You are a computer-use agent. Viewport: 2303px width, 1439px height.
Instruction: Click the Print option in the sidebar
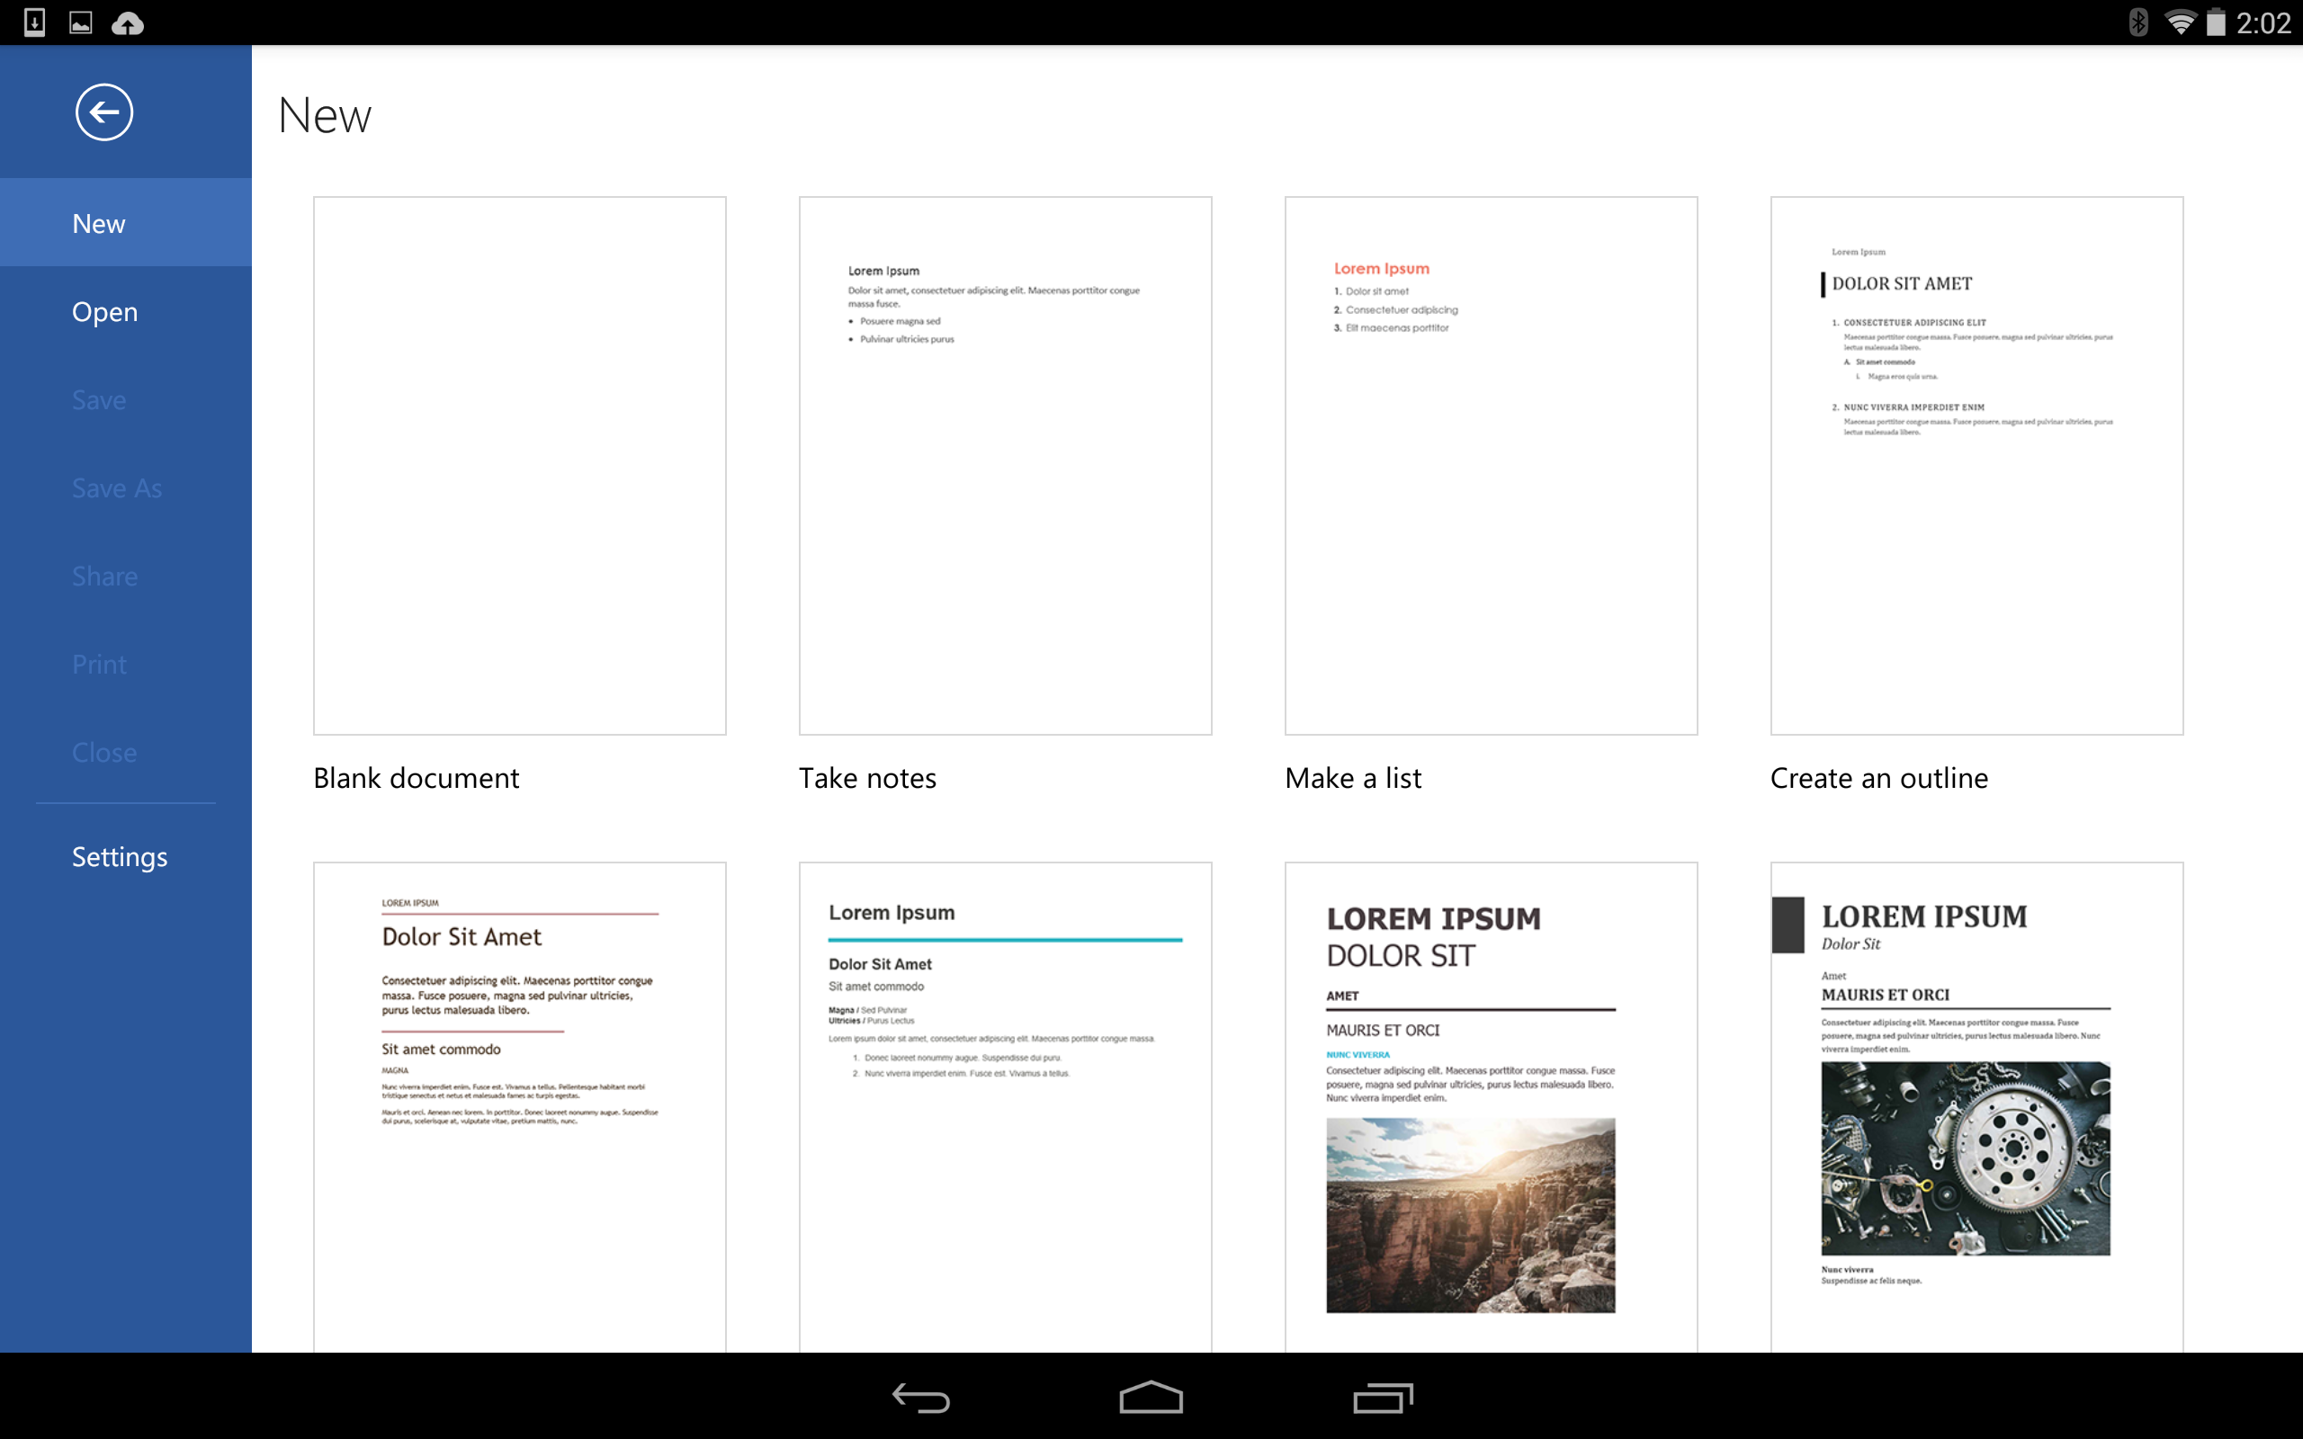click(x=99, y=664)
